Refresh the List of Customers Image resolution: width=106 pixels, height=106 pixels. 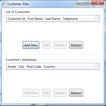point(76,45)
